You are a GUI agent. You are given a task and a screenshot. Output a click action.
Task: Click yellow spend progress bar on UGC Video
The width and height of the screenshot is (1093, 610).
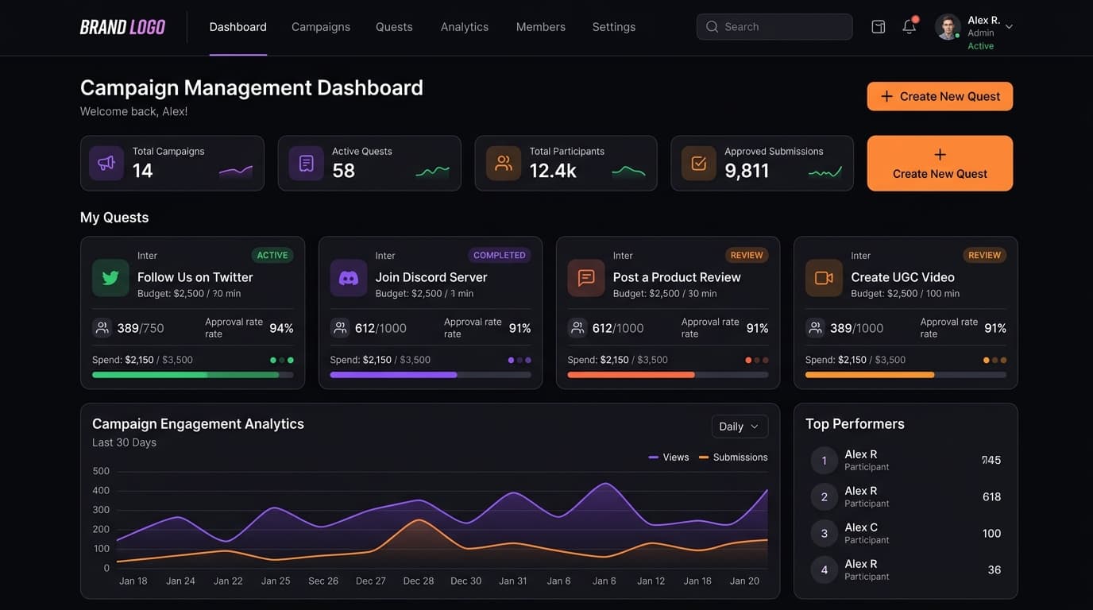[906, 375]
